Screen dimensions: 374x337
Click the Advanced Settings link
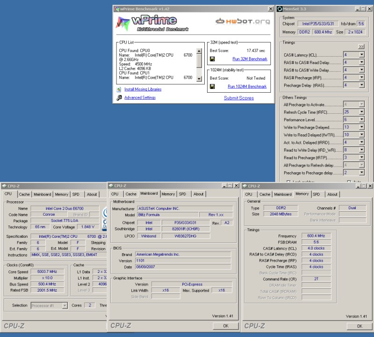click(x=140, y=97)
